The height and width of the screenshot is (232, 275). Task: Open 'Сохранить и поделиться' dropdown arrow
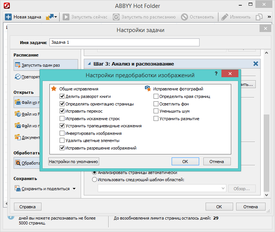[74, 189]
